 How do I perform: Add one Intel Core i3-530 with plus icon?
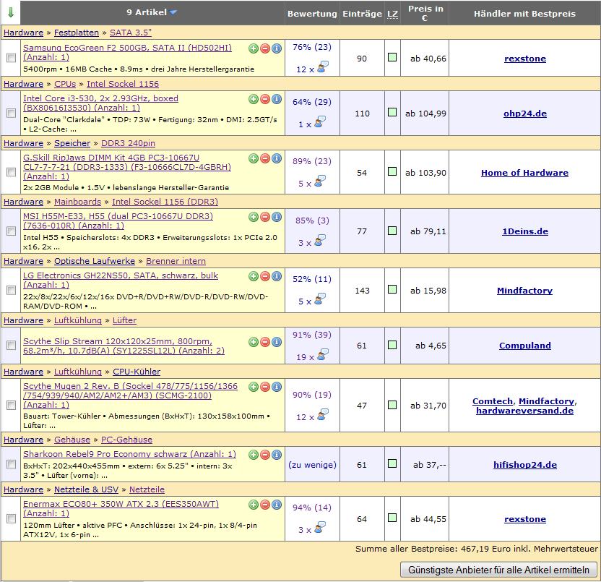pos(254,99)
